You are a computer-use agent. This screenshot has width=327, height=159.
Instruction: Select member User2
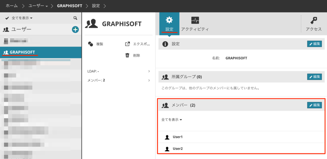tap(241, 149)
